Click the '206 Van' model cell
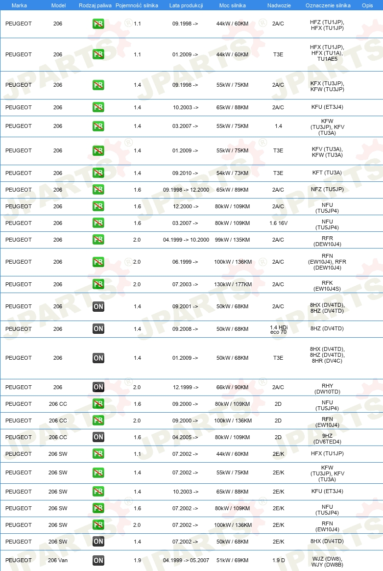 (58, 560)
